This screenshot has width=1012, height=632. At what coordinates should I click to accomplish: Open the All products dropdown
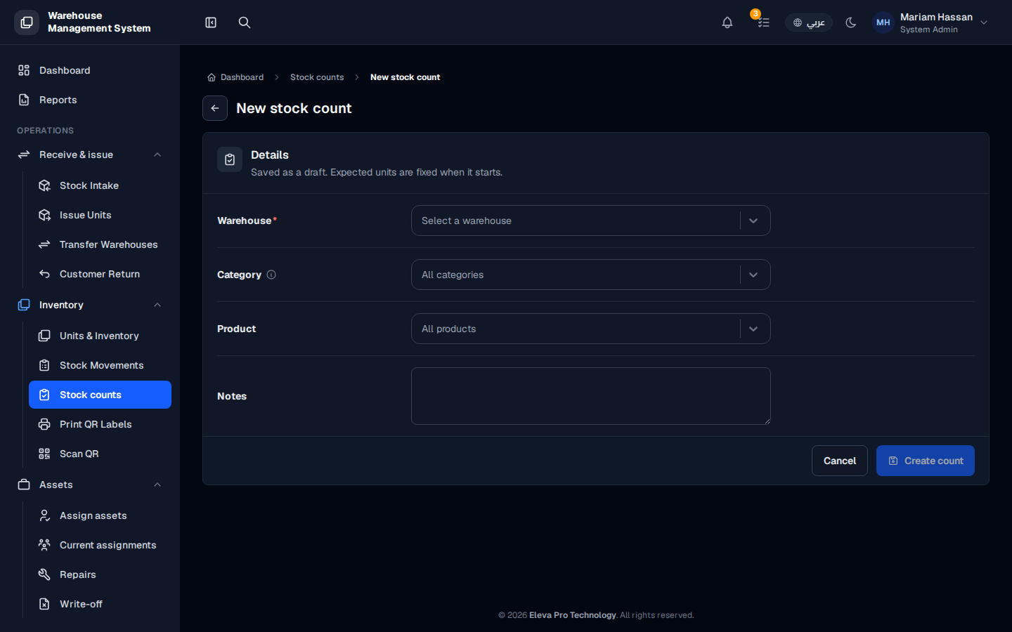click(x=591, y=329)
